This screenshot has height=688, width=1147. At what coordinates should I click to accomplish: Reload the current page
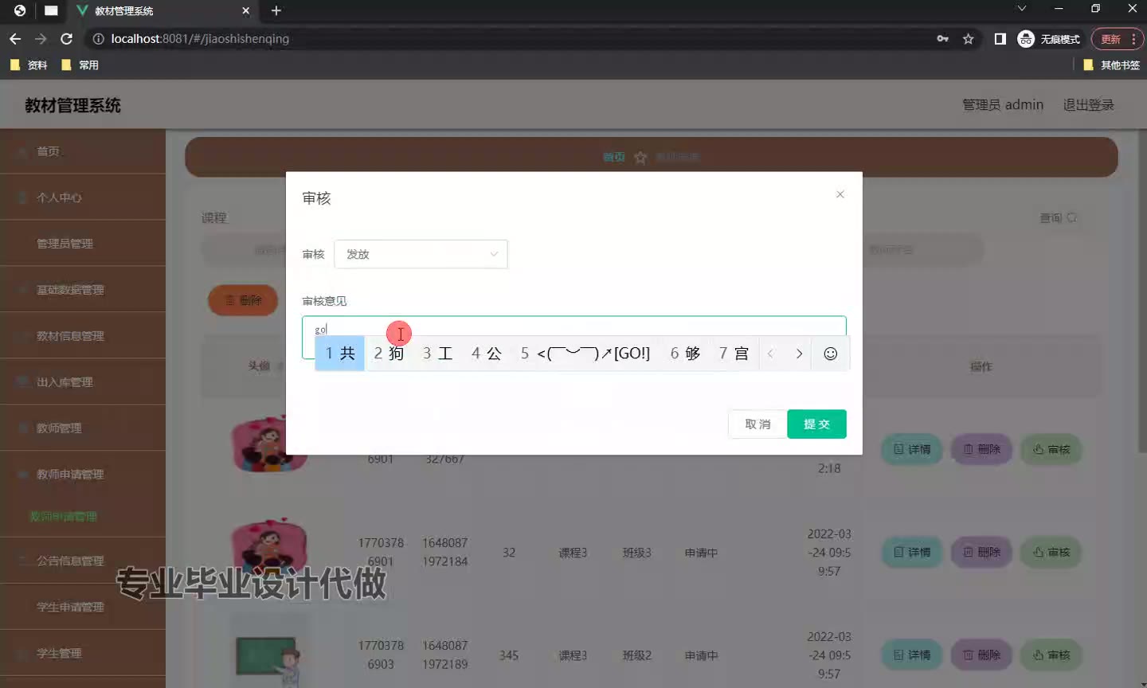(67, 38)
